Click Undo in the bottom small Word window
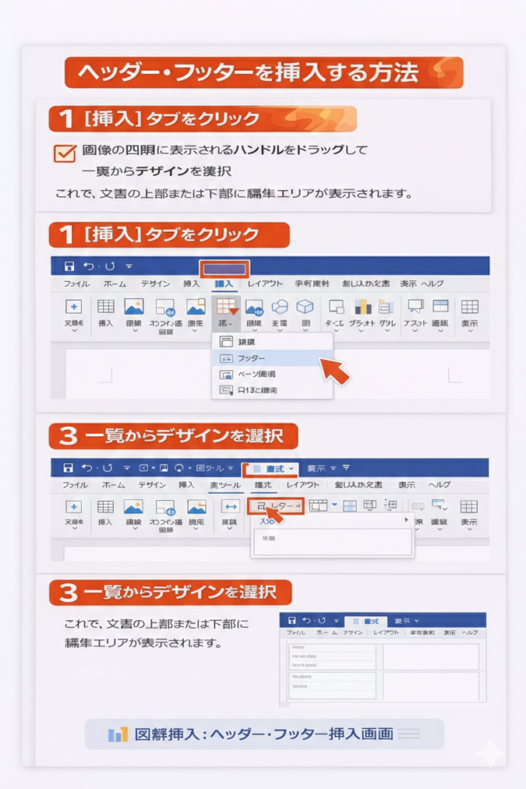 [x=307, y=621]
